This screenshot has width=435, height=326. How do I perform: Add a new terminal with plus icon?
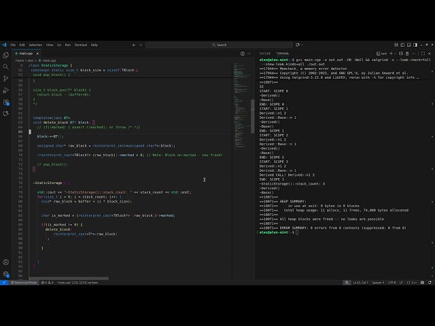pos(391,54)
